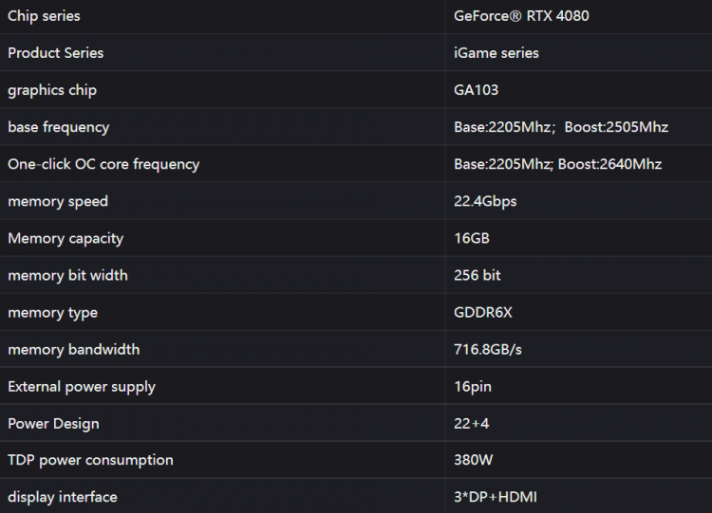Select the 22+4 Power Design value

pos(471,423)
